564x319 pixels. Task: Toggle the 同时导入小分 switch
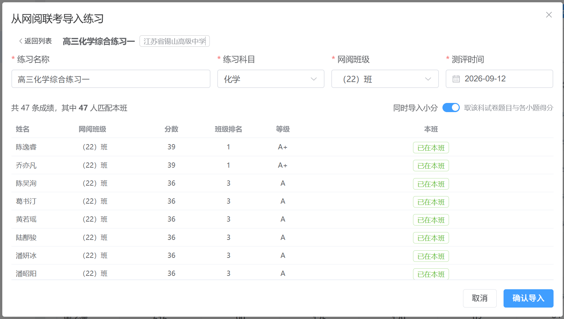click(x=451, y=108)
